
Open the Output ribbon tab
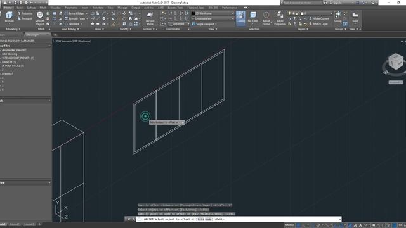pyautogui.click(x=135, y=8)
